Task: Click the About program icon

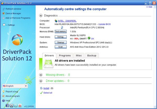Action: click(x=3, y=96)
